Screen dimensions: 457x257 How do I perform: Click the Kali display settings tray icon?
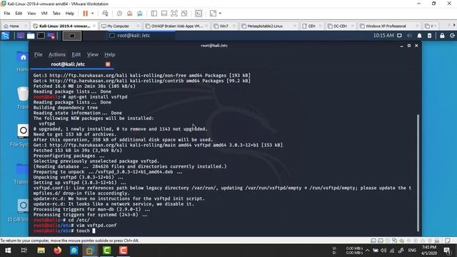point(399,36)
